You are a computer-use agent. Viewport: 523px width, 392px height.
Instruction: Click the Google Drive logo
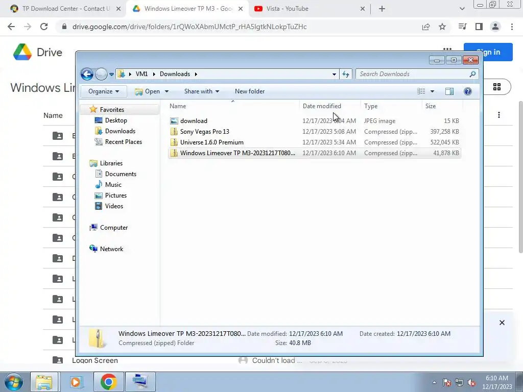click(x=37, y=53)
